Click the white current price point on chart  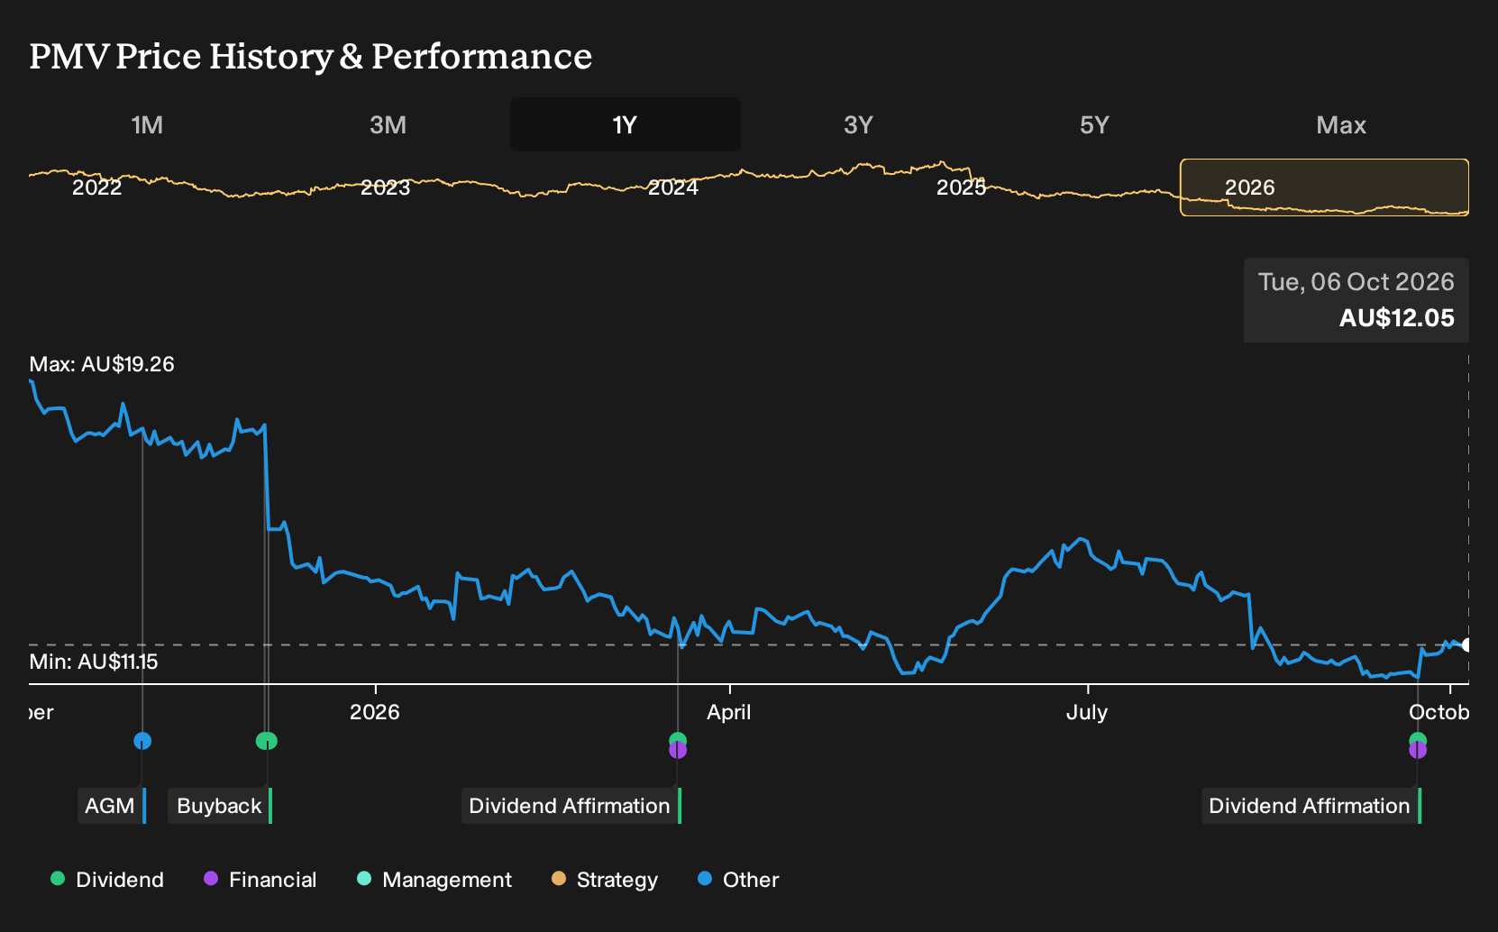click(1467, 644)
